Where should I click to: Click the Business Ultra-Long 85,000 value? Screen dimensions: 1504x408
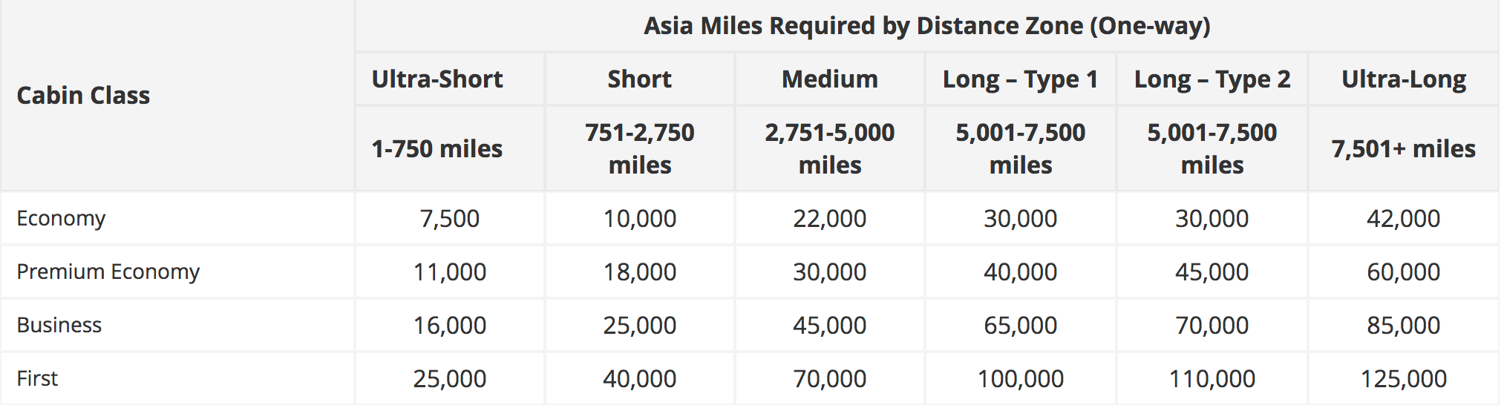1403,325
